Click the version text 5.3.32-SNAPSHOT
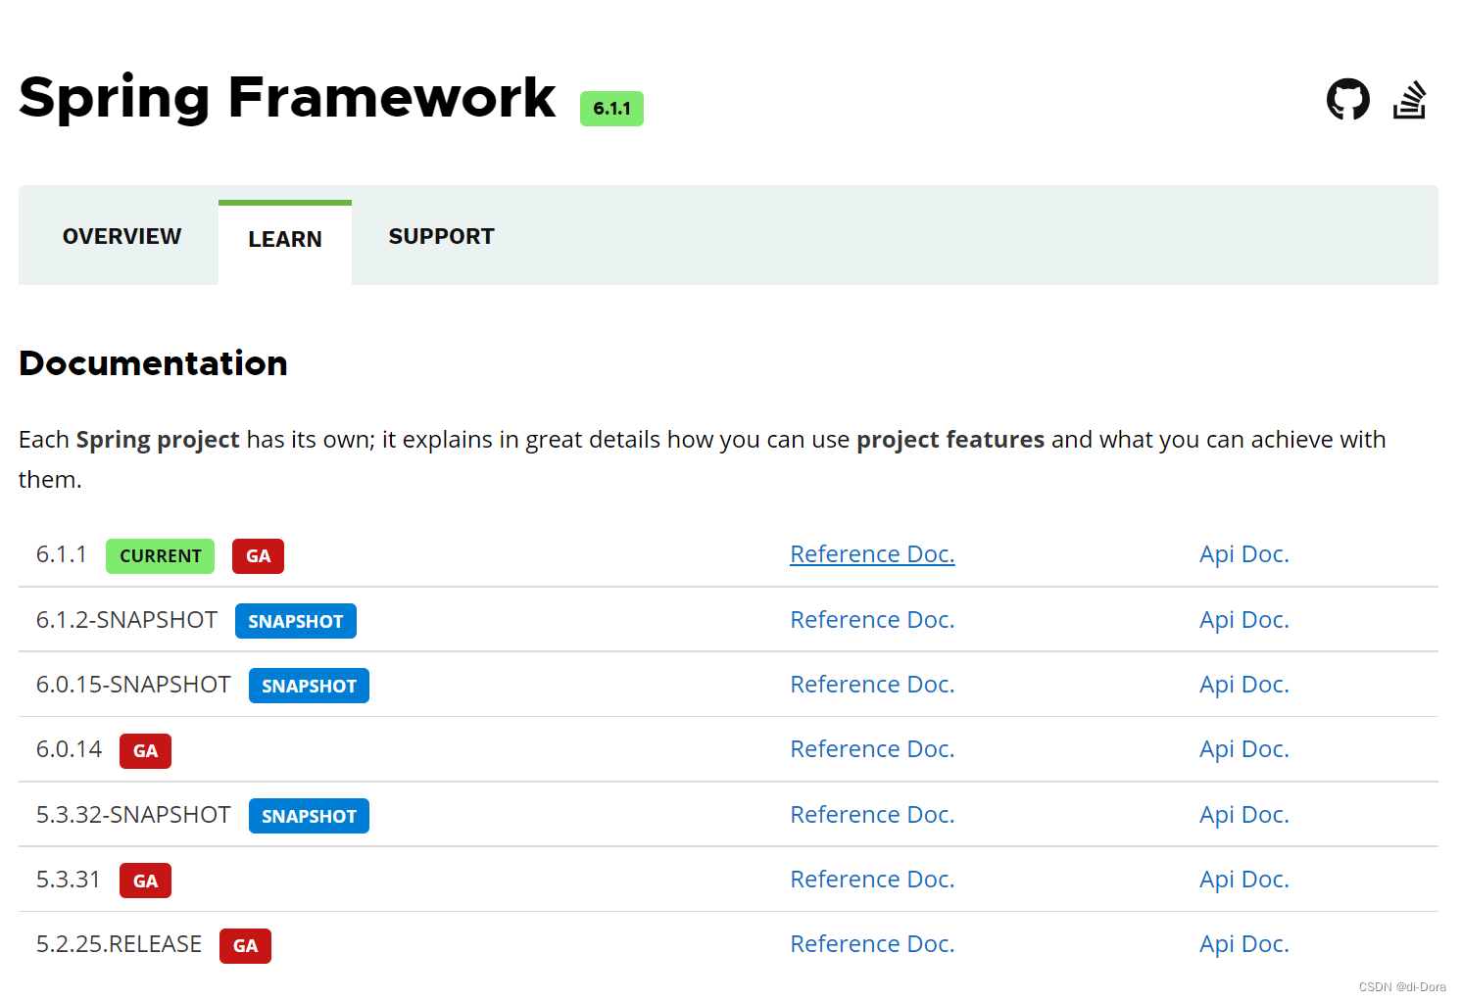Viewport: 1461px width, 1001px height. [x=133, y=815]
